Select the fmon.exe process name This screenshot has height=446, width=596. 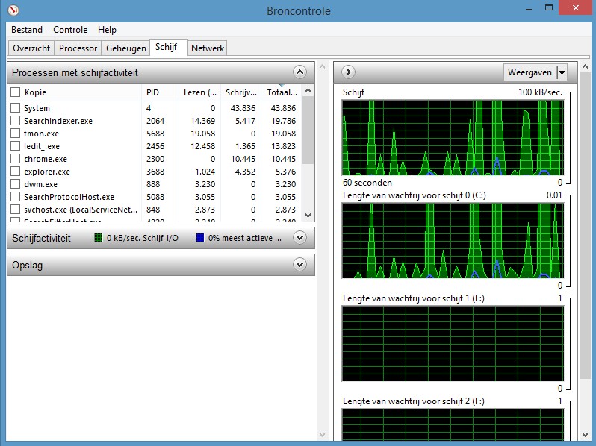coord(41,134)
